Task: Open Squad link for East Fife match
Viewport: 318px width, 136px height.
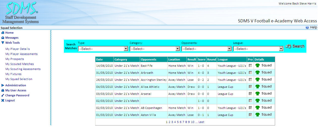Action: 267,65
